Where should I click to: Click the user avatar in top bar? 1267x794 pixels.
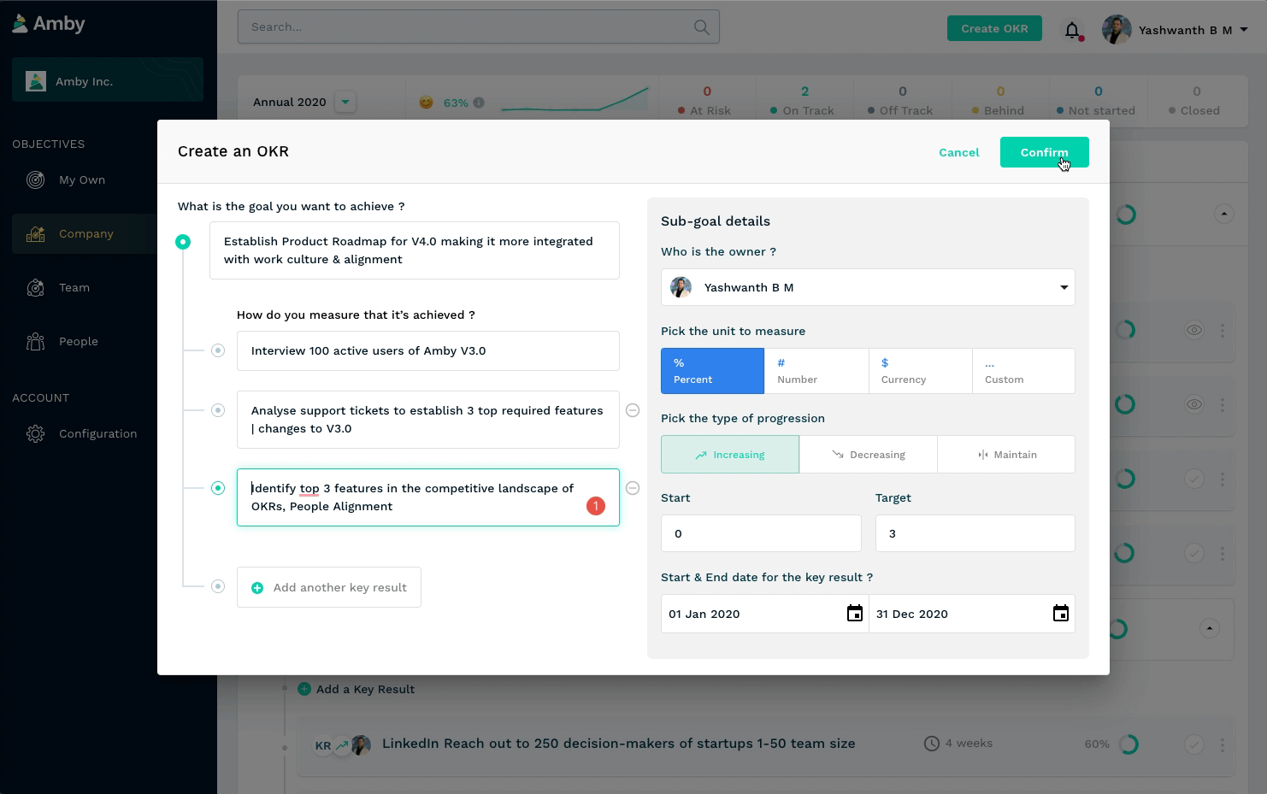(x=1117, y=30)
